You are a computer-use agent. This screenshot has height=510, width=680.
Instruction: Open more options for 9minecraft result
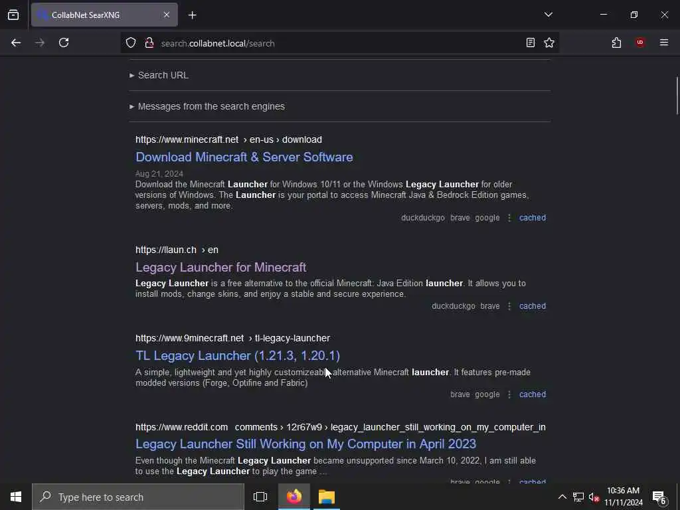tap(509, 394)
